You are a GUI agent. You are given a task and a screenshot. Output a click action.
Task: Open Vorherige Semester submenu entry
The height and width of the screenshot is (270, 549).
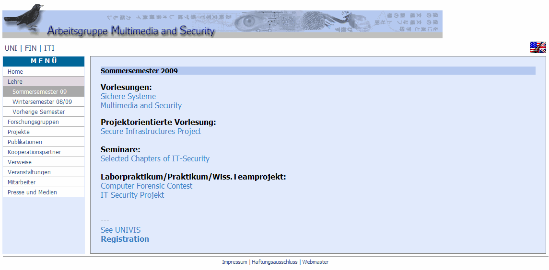tap(44, 112)
